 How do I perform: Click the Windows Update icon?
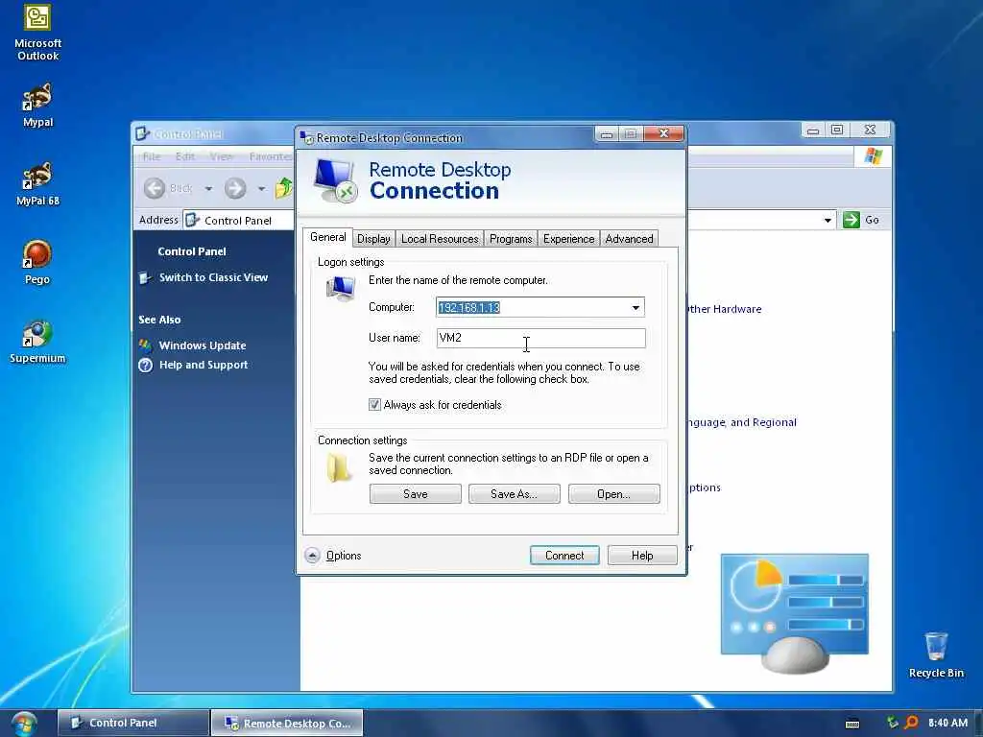click(145, 345)
